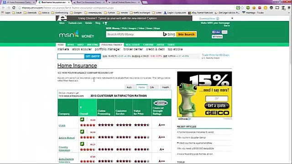Click the Facebook Like button
This screenshot has height=164, width=292.
pos(216,32)
